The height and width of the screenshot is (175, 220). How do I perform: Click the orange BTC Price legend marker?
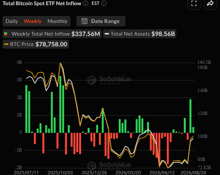(x=6, y=44)
